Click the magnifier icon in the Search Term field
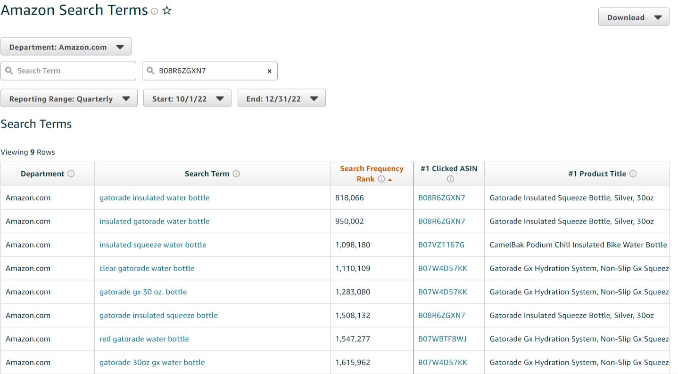Screen dimensions: 678x374 click(9, 71)
